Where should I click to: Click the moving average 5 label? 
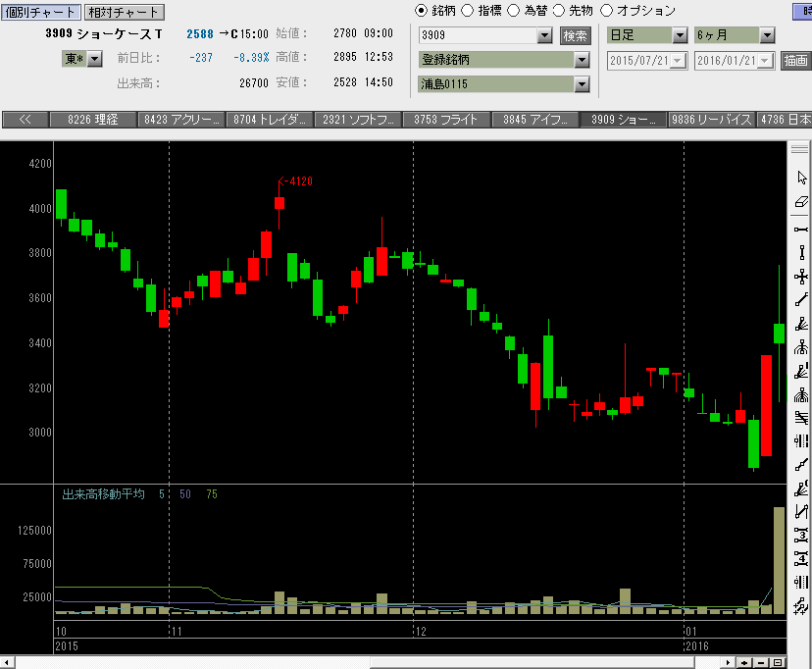click(x=162, y=494)
